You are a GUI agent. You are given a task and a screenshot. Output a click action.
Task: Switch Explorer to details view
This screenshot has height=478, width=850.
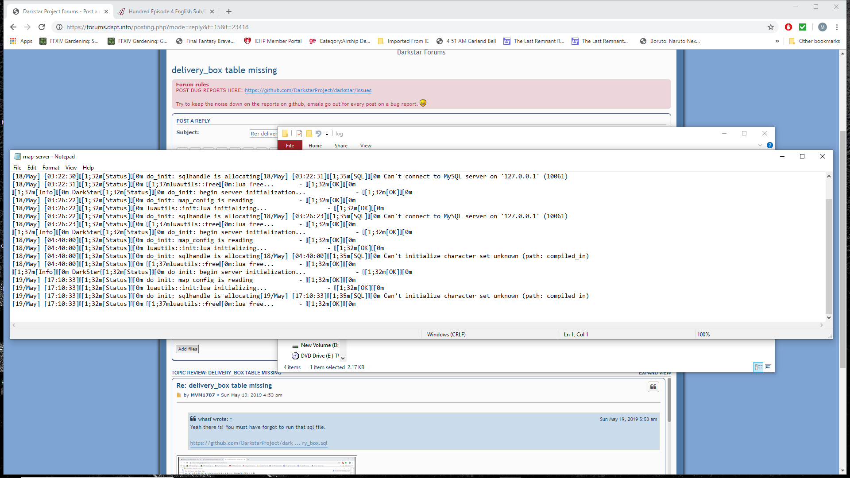click(758, 367)
